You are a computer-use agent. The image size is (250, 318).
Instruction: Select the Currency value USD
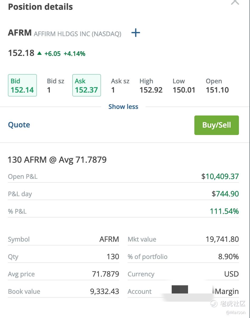tap(232, 274)
